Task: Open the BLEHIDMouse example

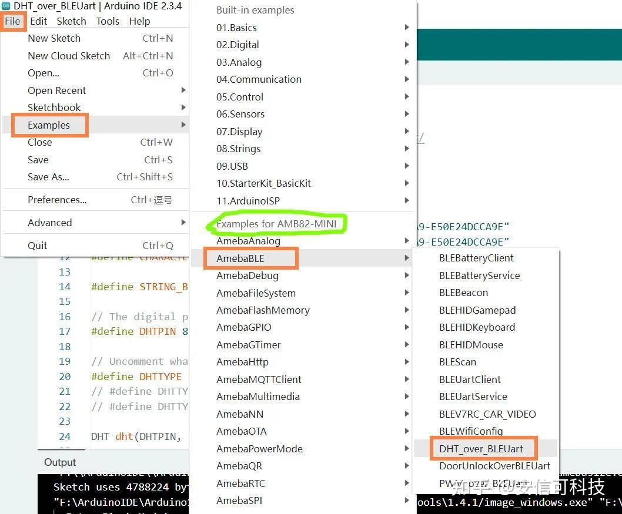Action: click(486, 345)
